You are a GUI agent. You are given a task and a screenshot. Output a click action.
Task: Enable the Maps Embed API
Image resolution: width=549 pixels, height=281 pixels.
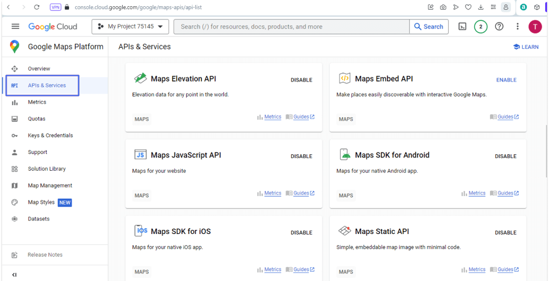click(506, 80)
